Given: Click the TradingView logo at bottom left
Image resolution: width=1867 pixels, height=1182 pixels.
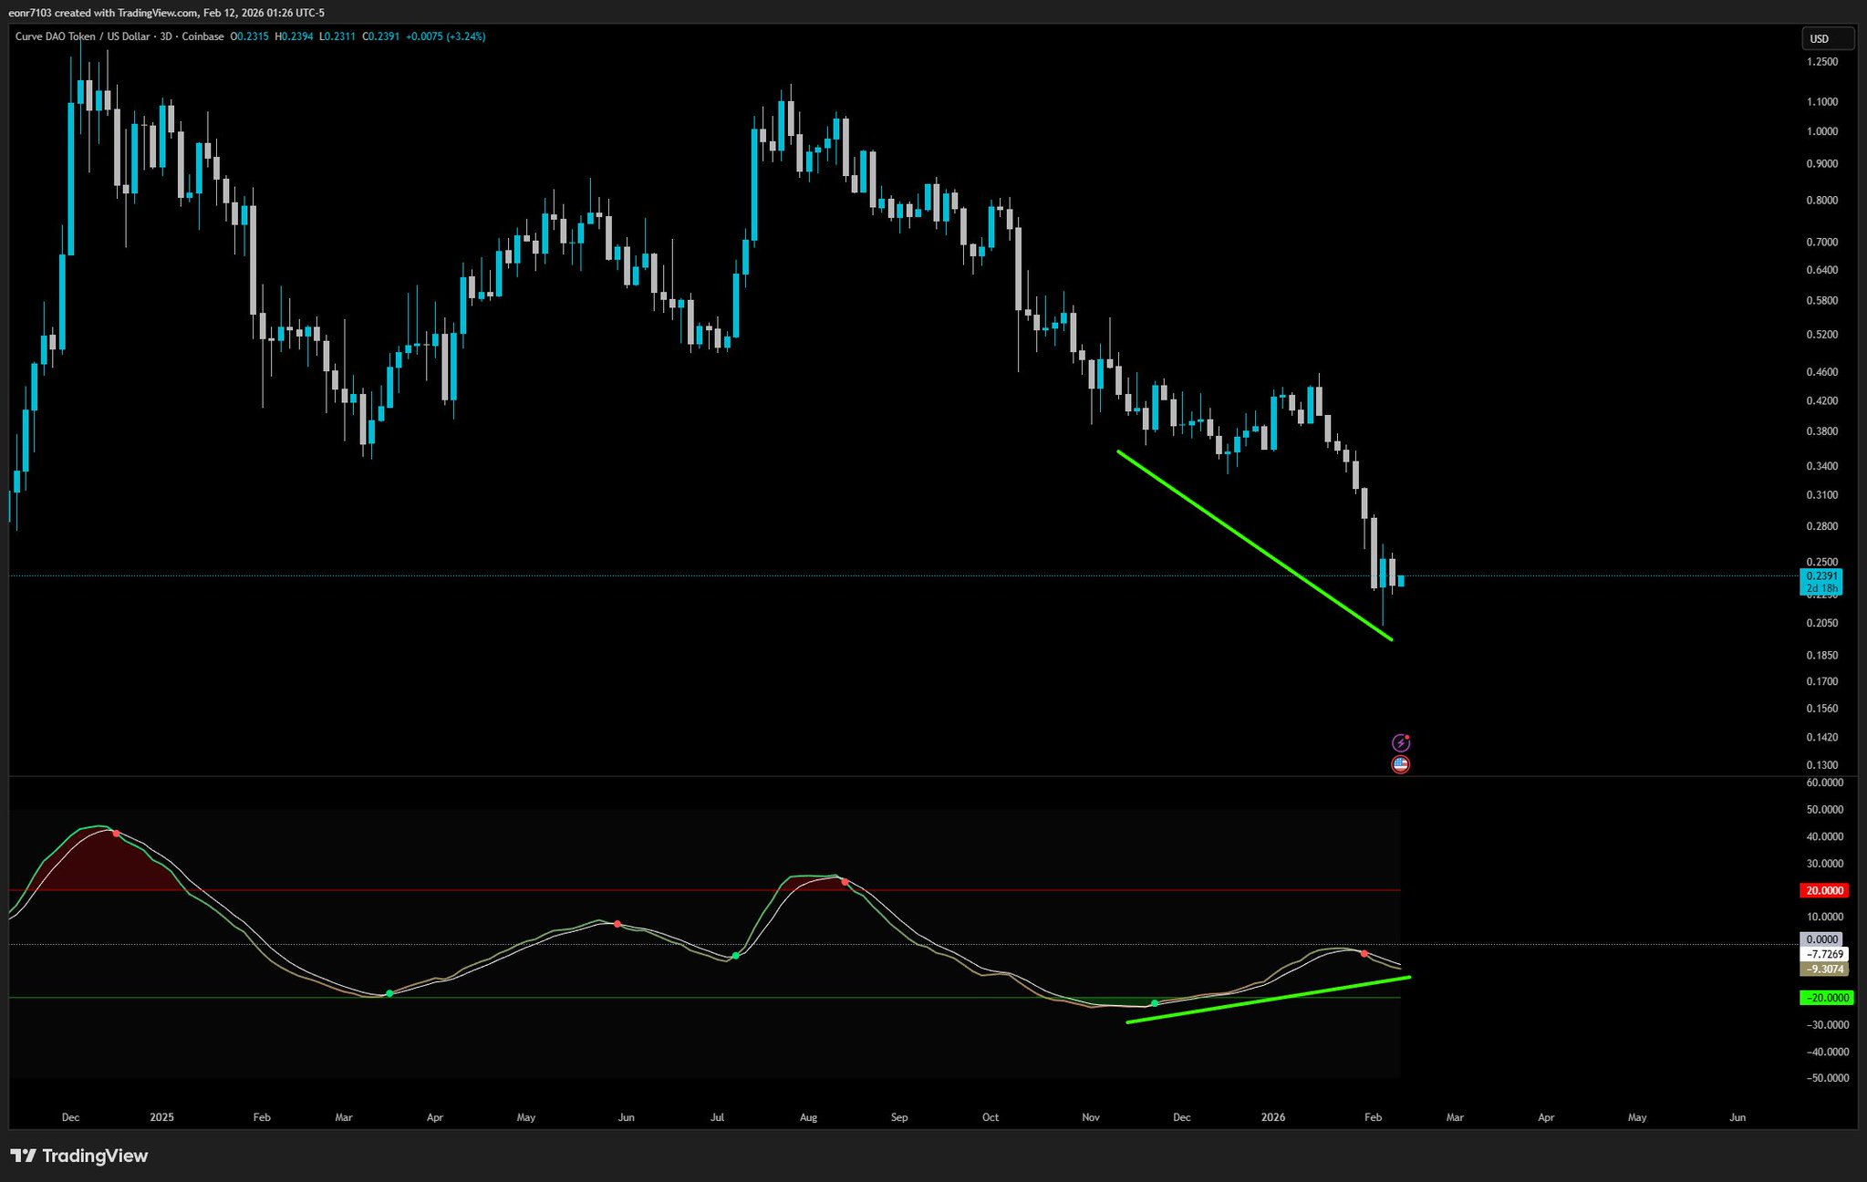Looking at the screenshot, I should pos(79,1156).
